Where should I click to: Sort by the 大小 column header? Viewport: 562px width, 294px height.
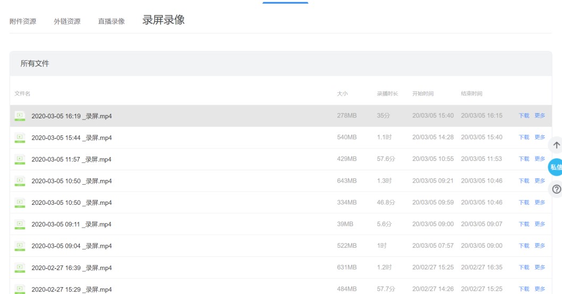(342, 94)
